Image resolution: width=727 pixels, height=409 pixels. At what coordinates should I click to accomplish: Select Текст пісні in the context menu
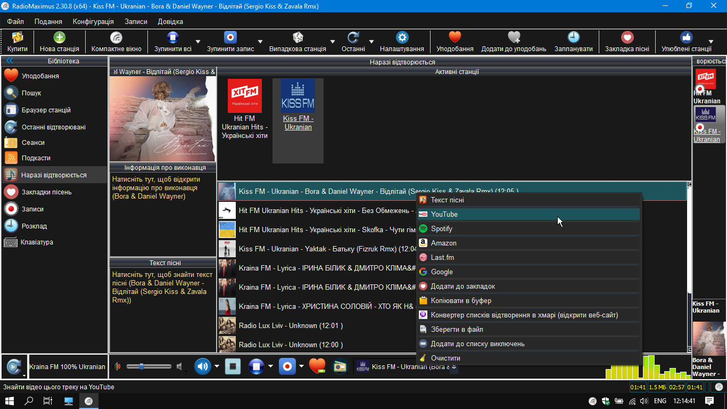529,200
